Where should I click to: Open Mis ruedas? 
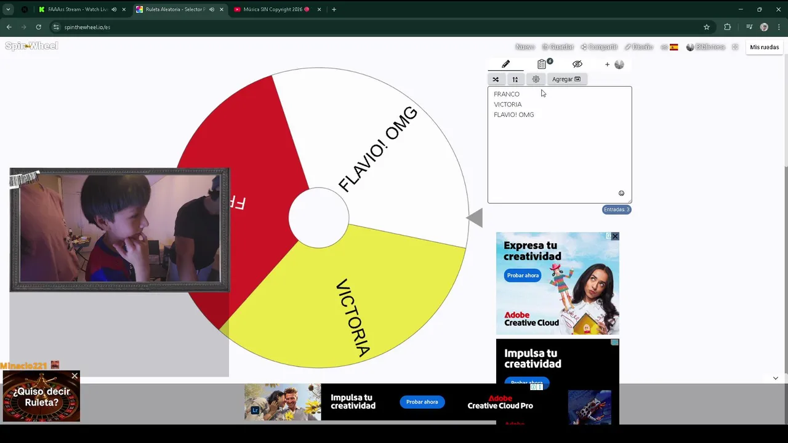point(764,47)
